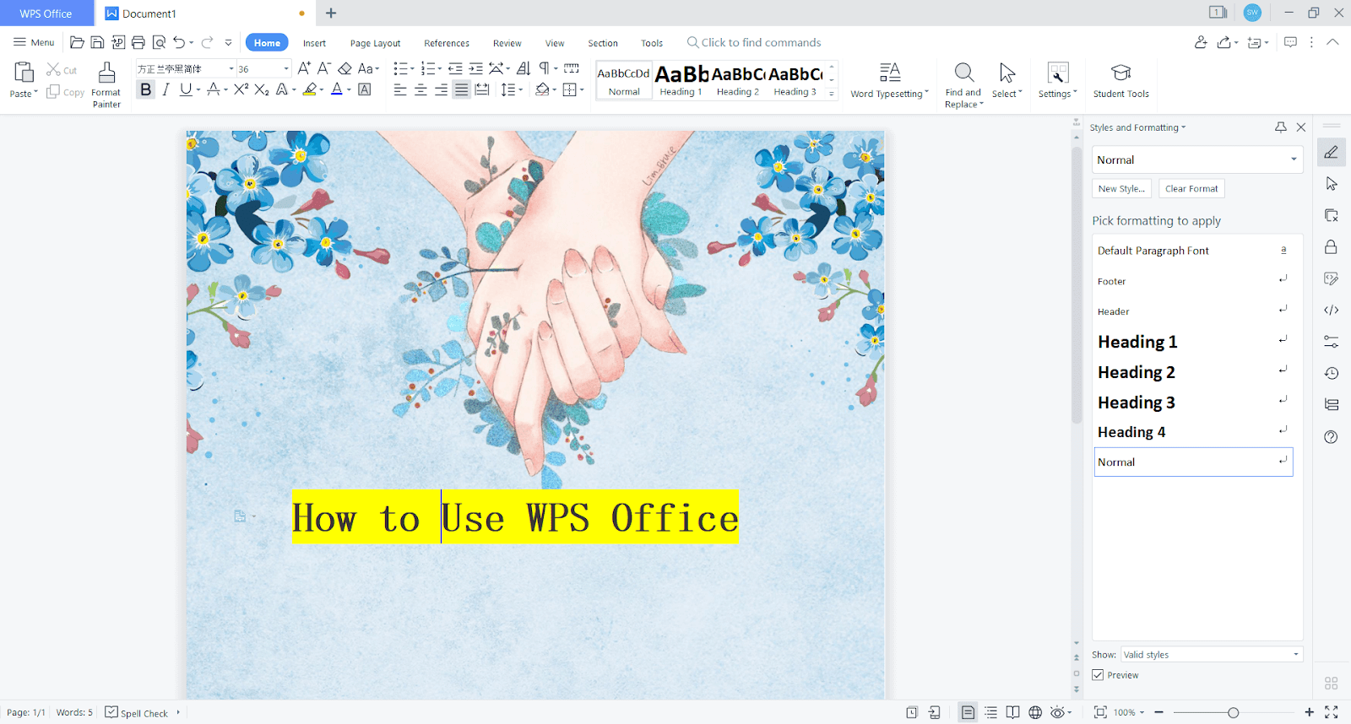Toggle Justify paragraph alignment
The height and width of the screenshot is (724, 1351).
461,89
